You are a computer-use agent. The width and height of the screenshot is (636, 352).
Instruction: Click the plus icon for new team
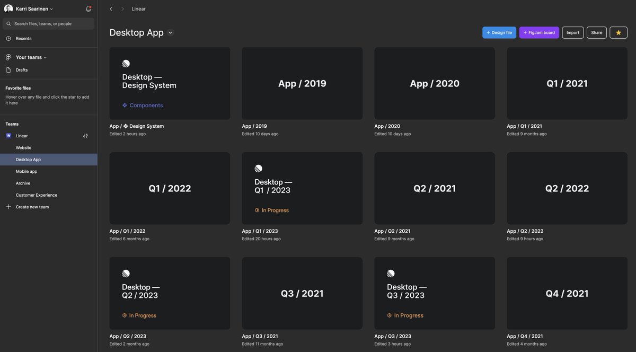point(8,207)
